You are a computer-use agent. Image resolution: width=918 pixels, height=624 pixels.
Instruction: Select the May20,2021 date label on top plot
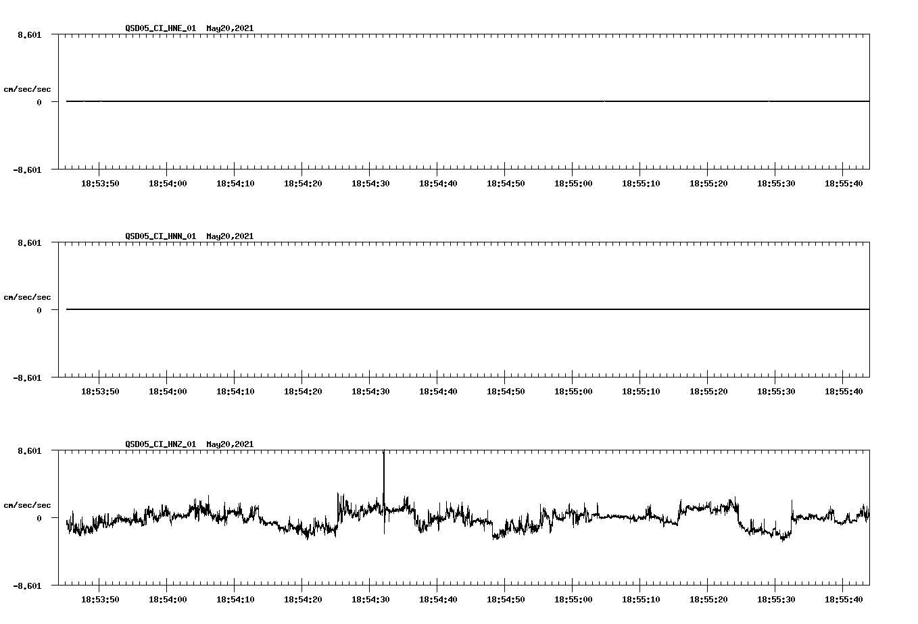tap(230, 28)
